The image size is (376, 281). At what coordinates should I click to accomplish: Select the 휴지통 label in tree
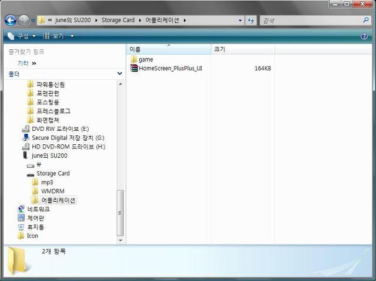(x=35, y=227)
